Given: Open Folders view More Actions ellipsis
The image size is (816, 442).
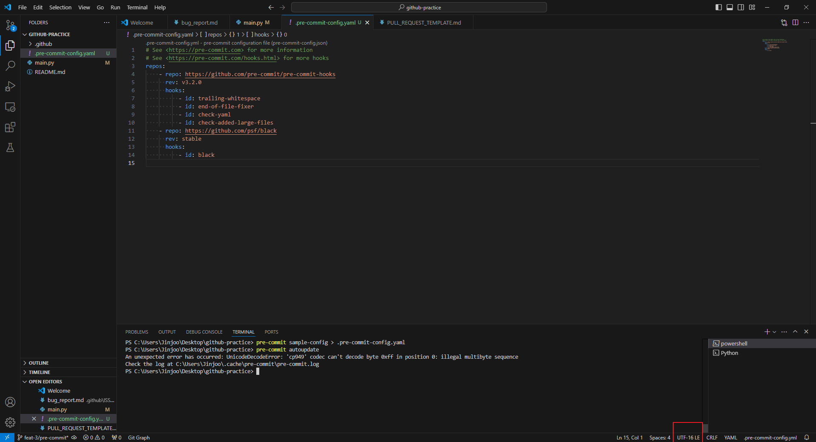Looking at the screenshot, I should click(x=107, y=23).
